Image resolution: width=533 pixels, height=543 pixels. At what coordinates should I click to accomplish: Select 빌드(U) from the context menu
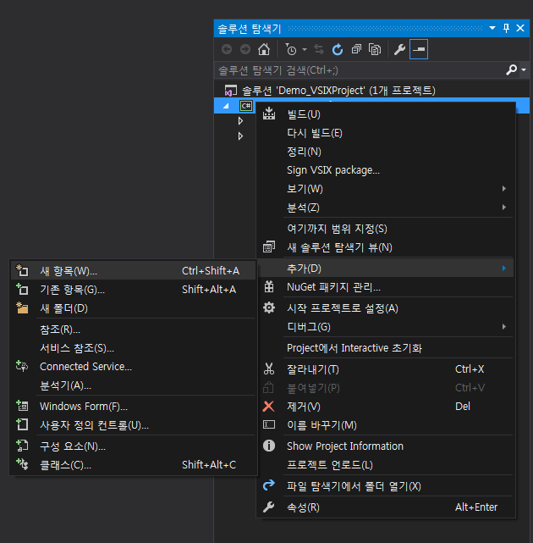386,114
